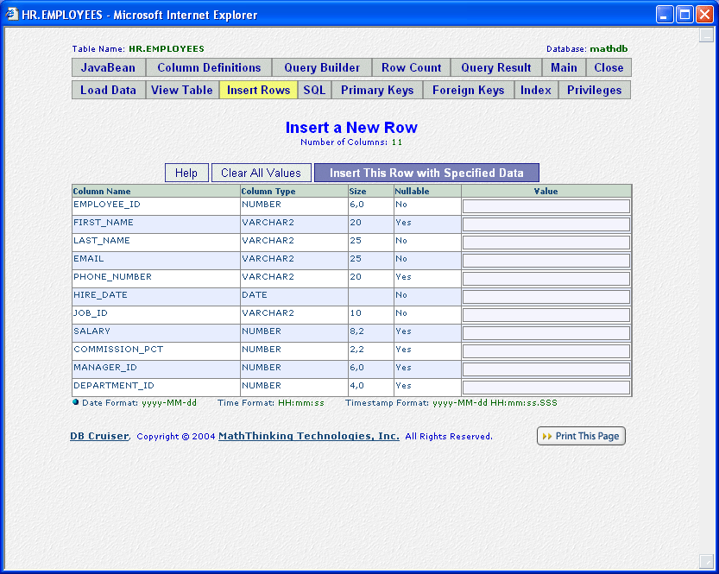
Task: Select the MANAGER_ID value field
Action: pos(546,369)
